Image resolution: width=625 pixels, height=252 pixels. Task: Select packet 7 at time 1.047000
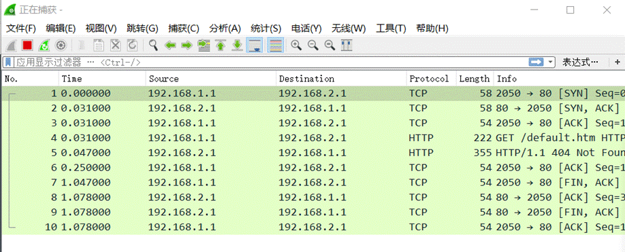(x=314, y=183)
